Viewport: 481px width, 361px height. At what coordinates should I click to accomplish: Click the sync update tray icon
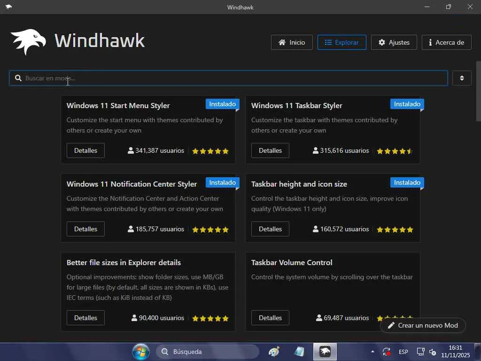tap(387, 352)
